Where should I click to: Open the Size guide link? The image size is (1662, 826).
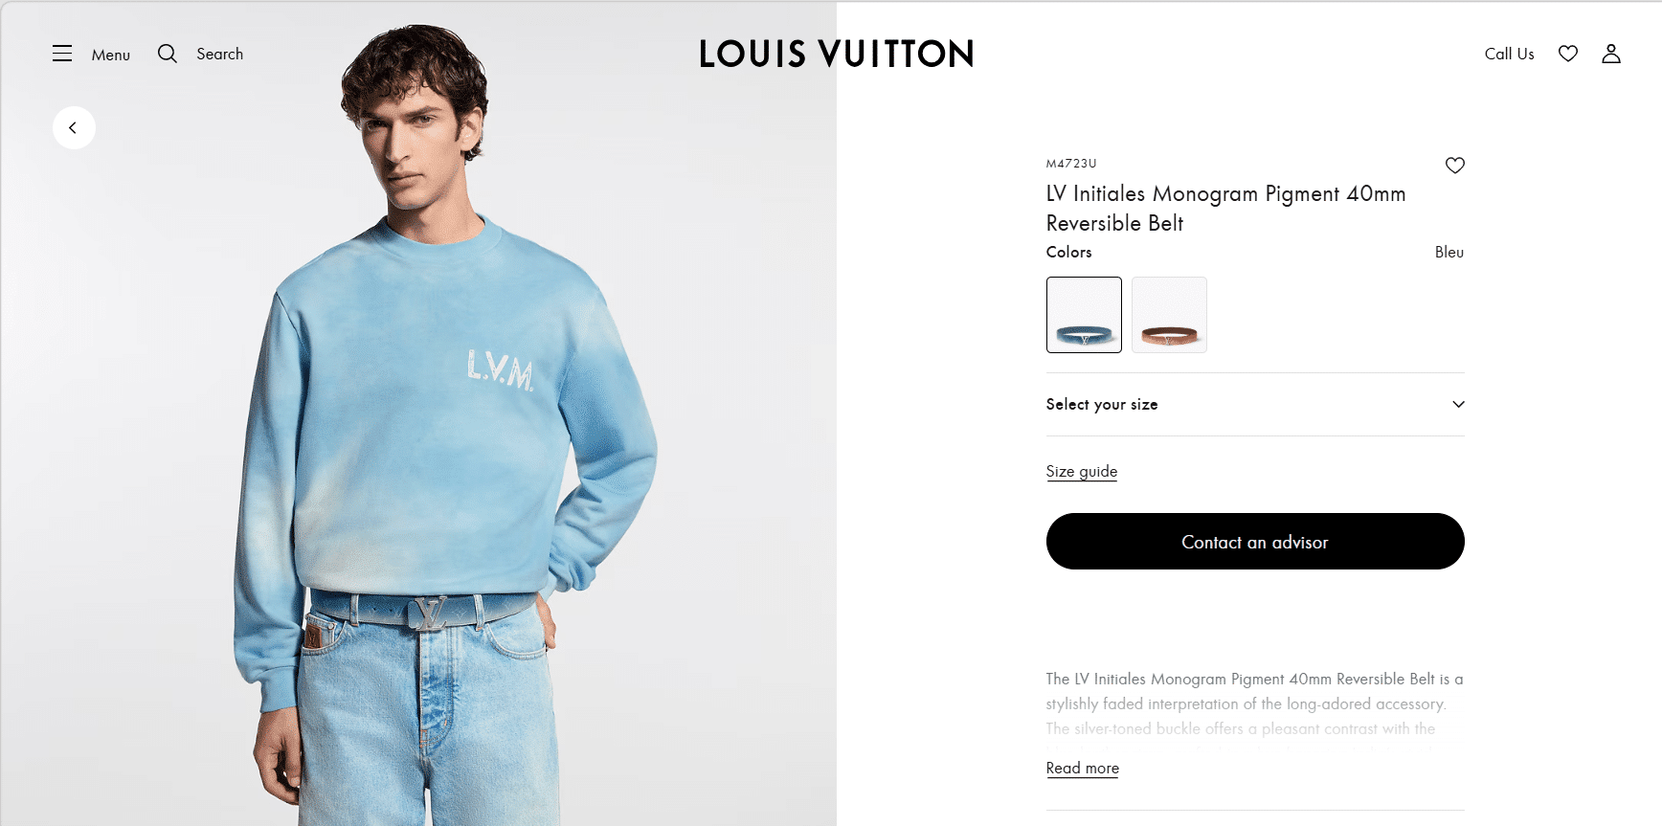(x=1082, y=471)
